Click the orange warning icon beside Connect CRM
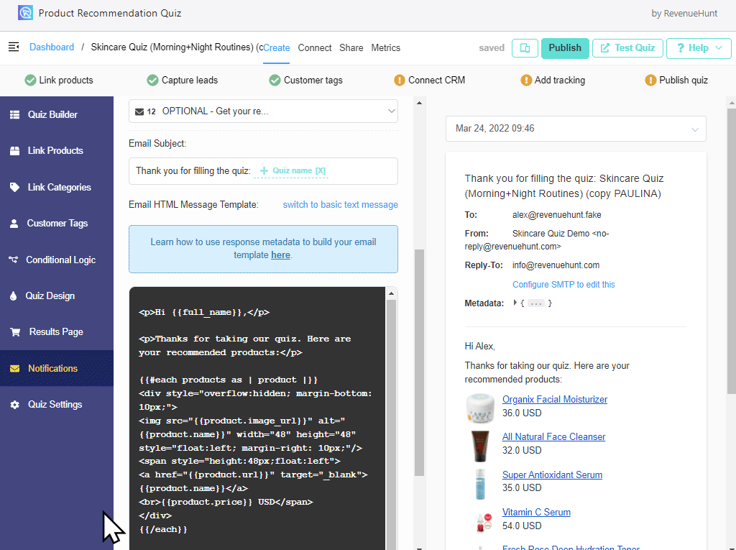This screenshot has width=736, height=550. click(400, 81)
